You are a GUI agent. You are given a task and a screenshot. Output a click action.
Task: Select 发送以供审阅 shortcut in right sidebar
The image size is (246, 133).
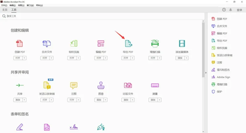pos(222,55)
